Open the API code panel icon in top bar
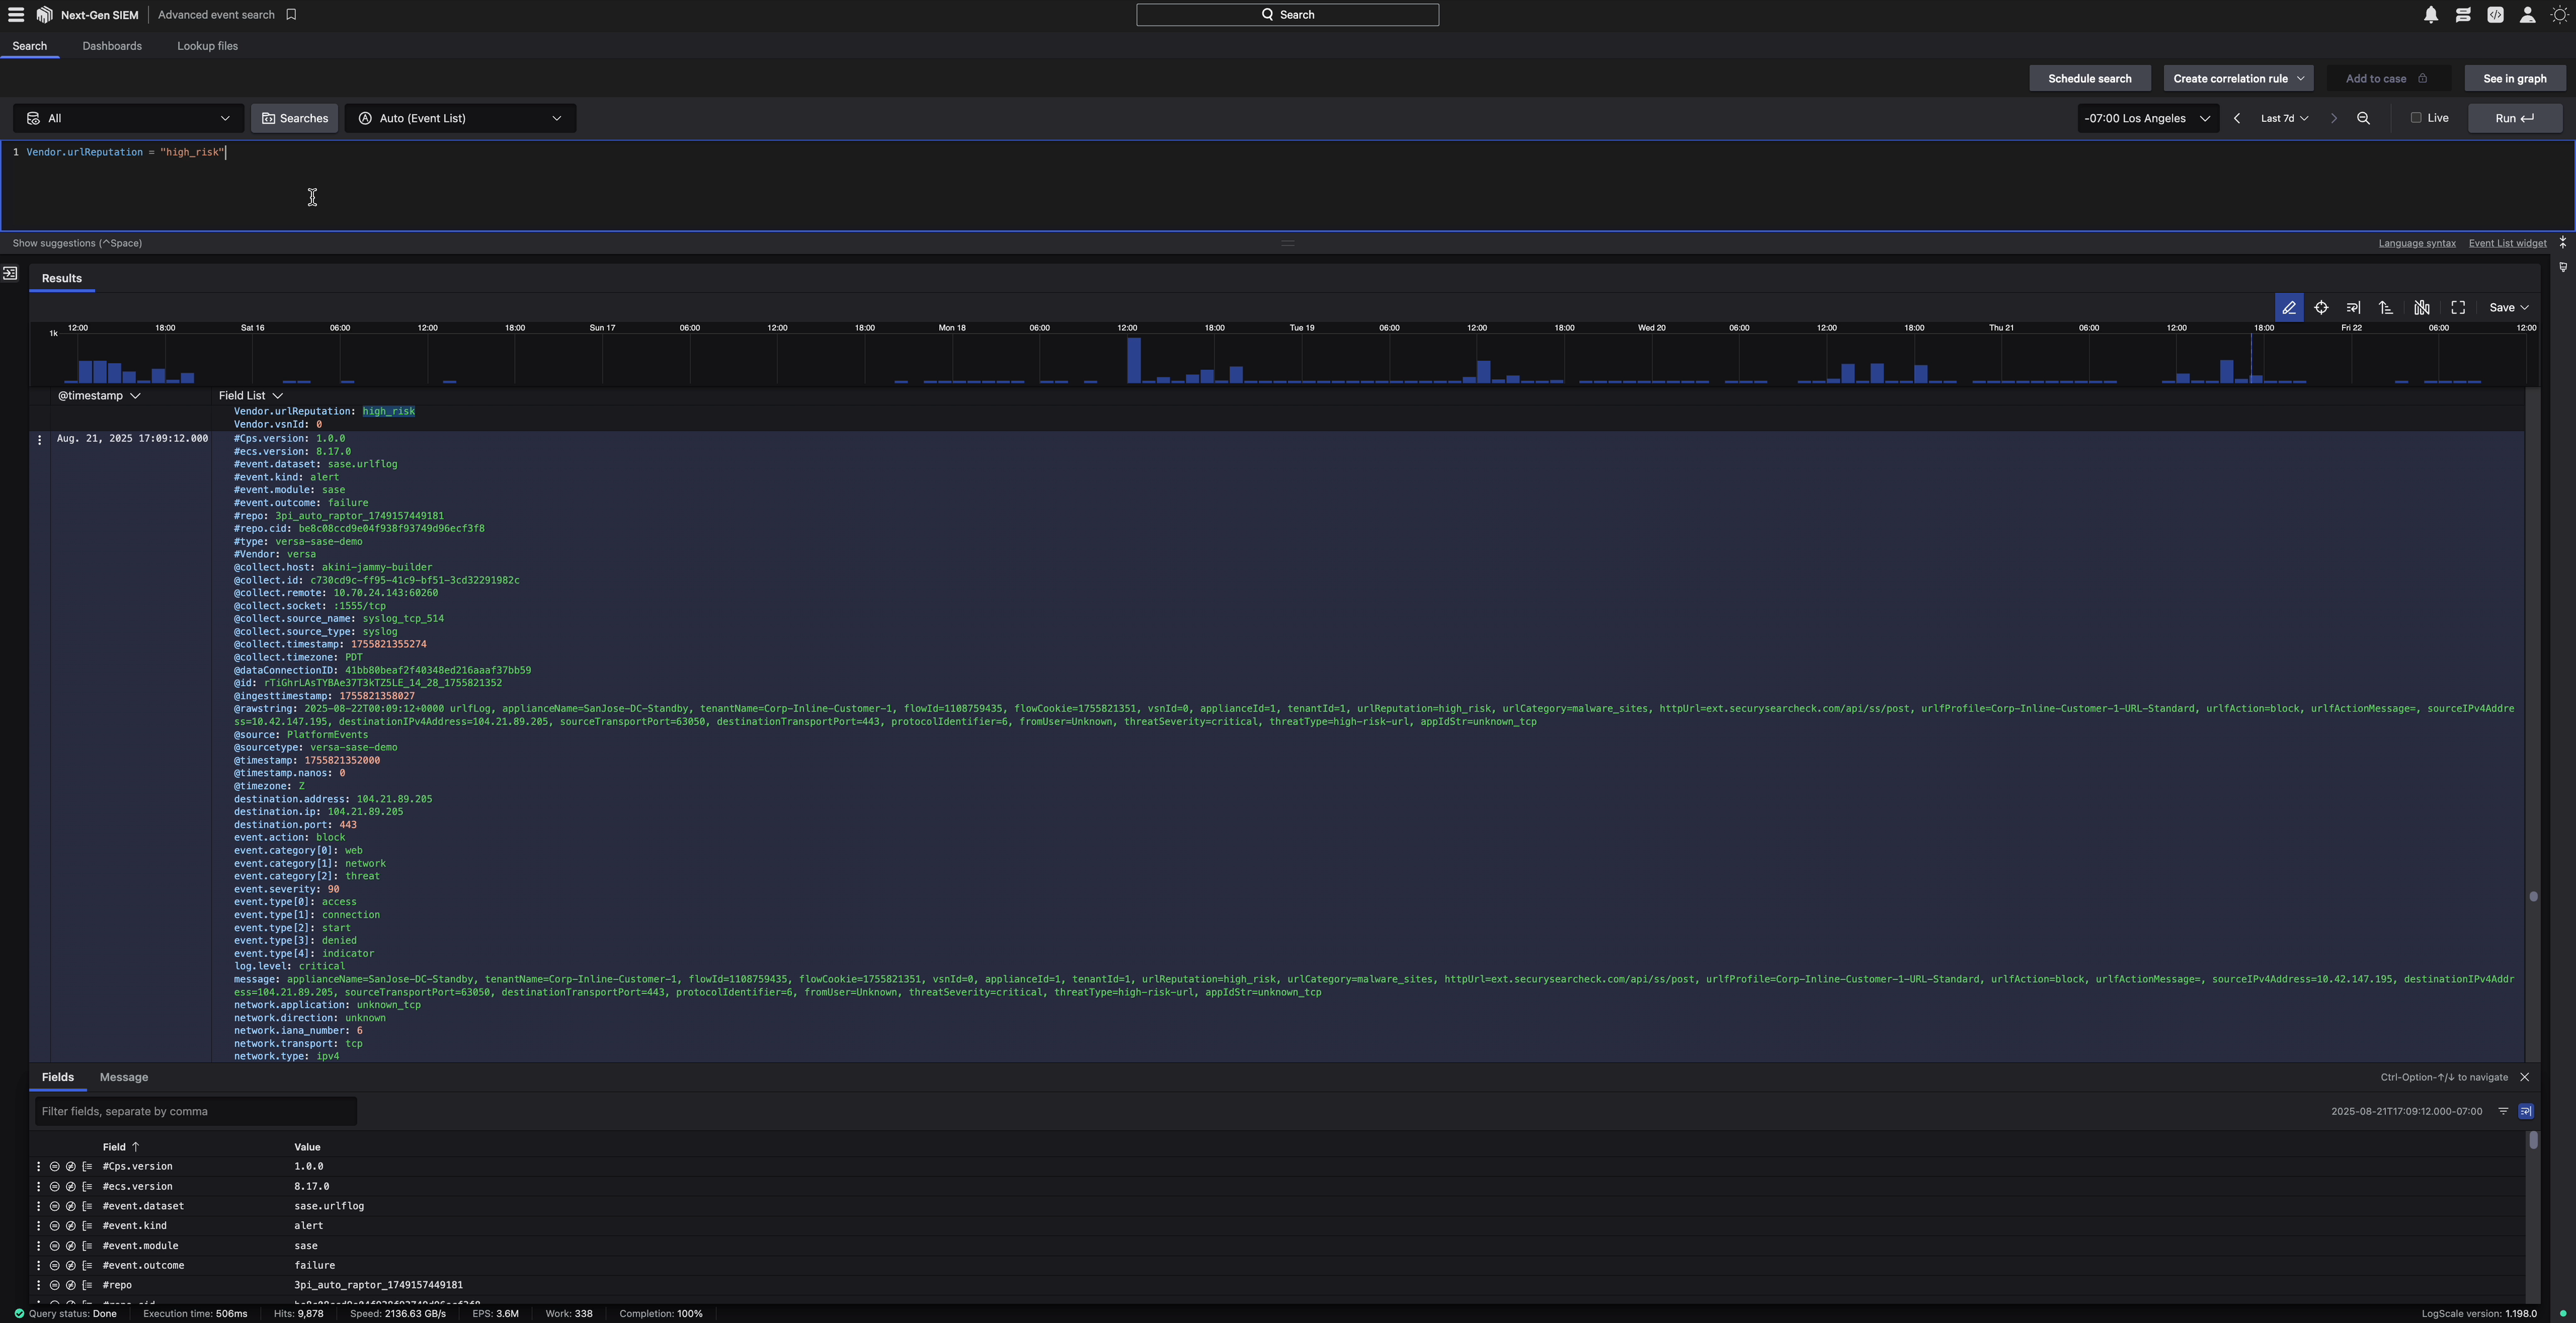The height and width of the screenshot is (1323, 2576). 2495,15
